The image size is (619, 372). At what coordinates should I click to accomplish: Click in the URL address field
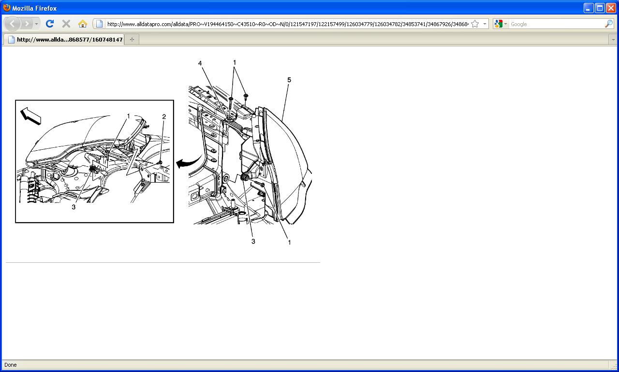(287, 24)
